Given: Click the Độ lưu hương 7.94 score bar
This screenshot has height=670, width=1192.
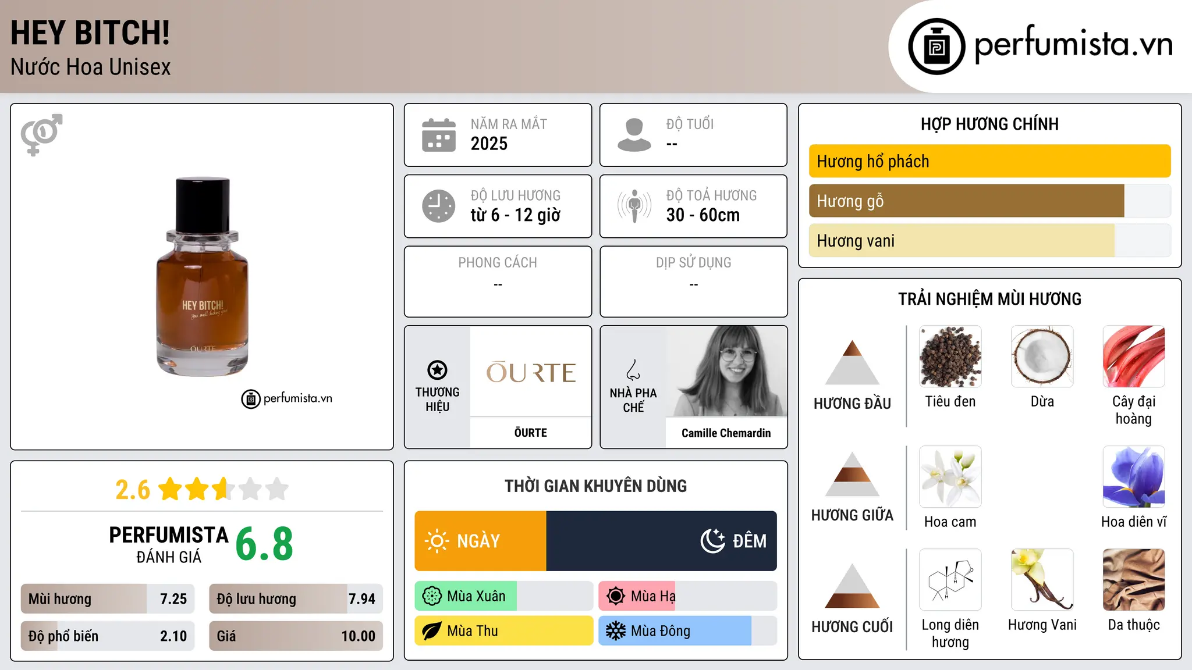Looking at the screenshot, I should pos(296,598).
